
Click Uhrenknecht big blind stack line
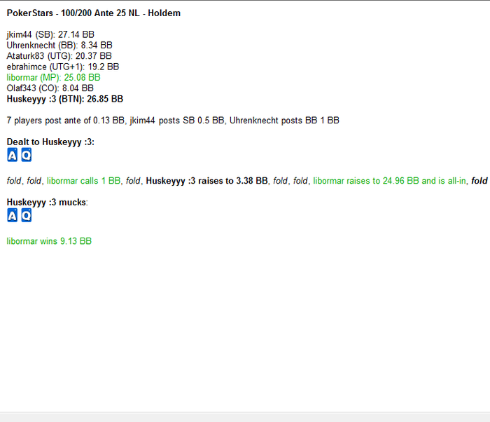pos(59,46)
